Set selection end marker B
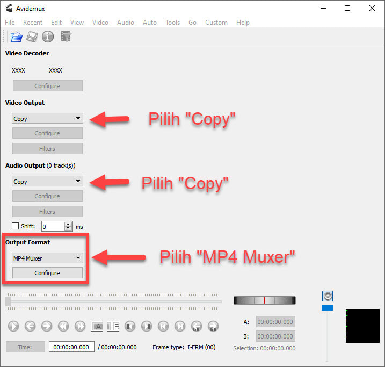This screenshot has height=367, width=385. pyautogui.click(x=113, y=326)
